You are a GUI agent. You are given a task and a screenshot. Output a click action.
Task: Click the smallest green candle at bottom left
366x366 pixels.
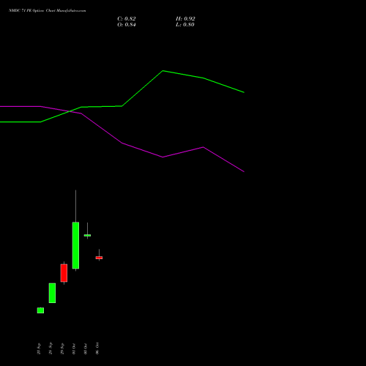[40, 310]
